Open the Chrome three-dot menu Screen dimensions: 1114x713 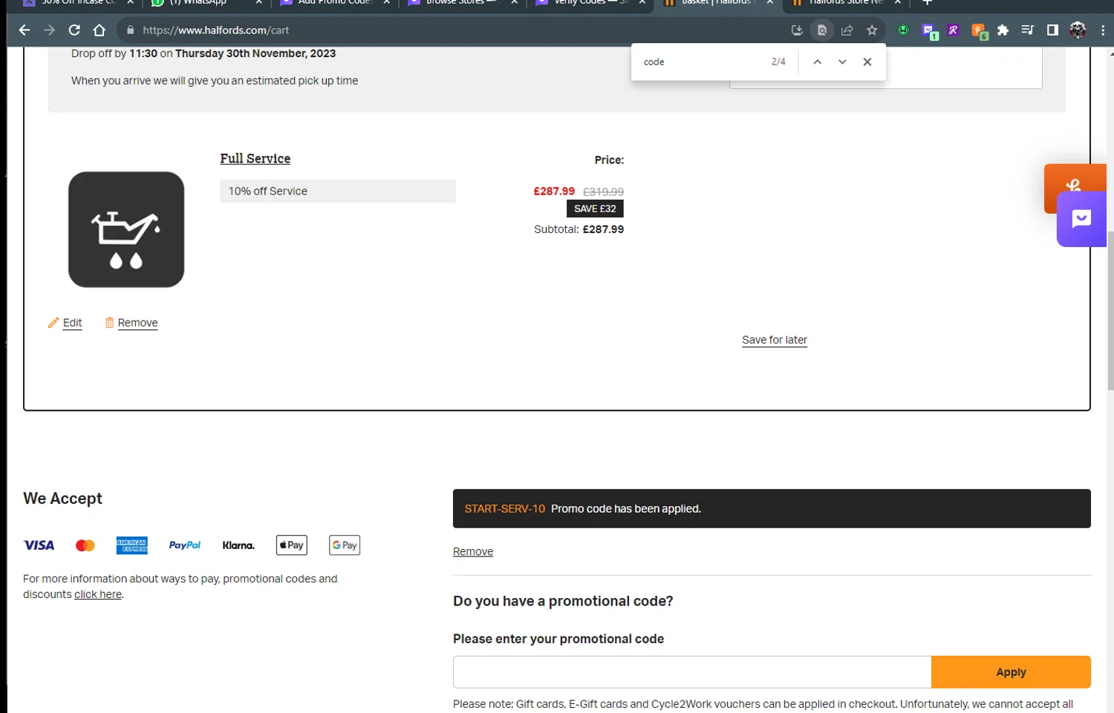(x=1103, y=30)
